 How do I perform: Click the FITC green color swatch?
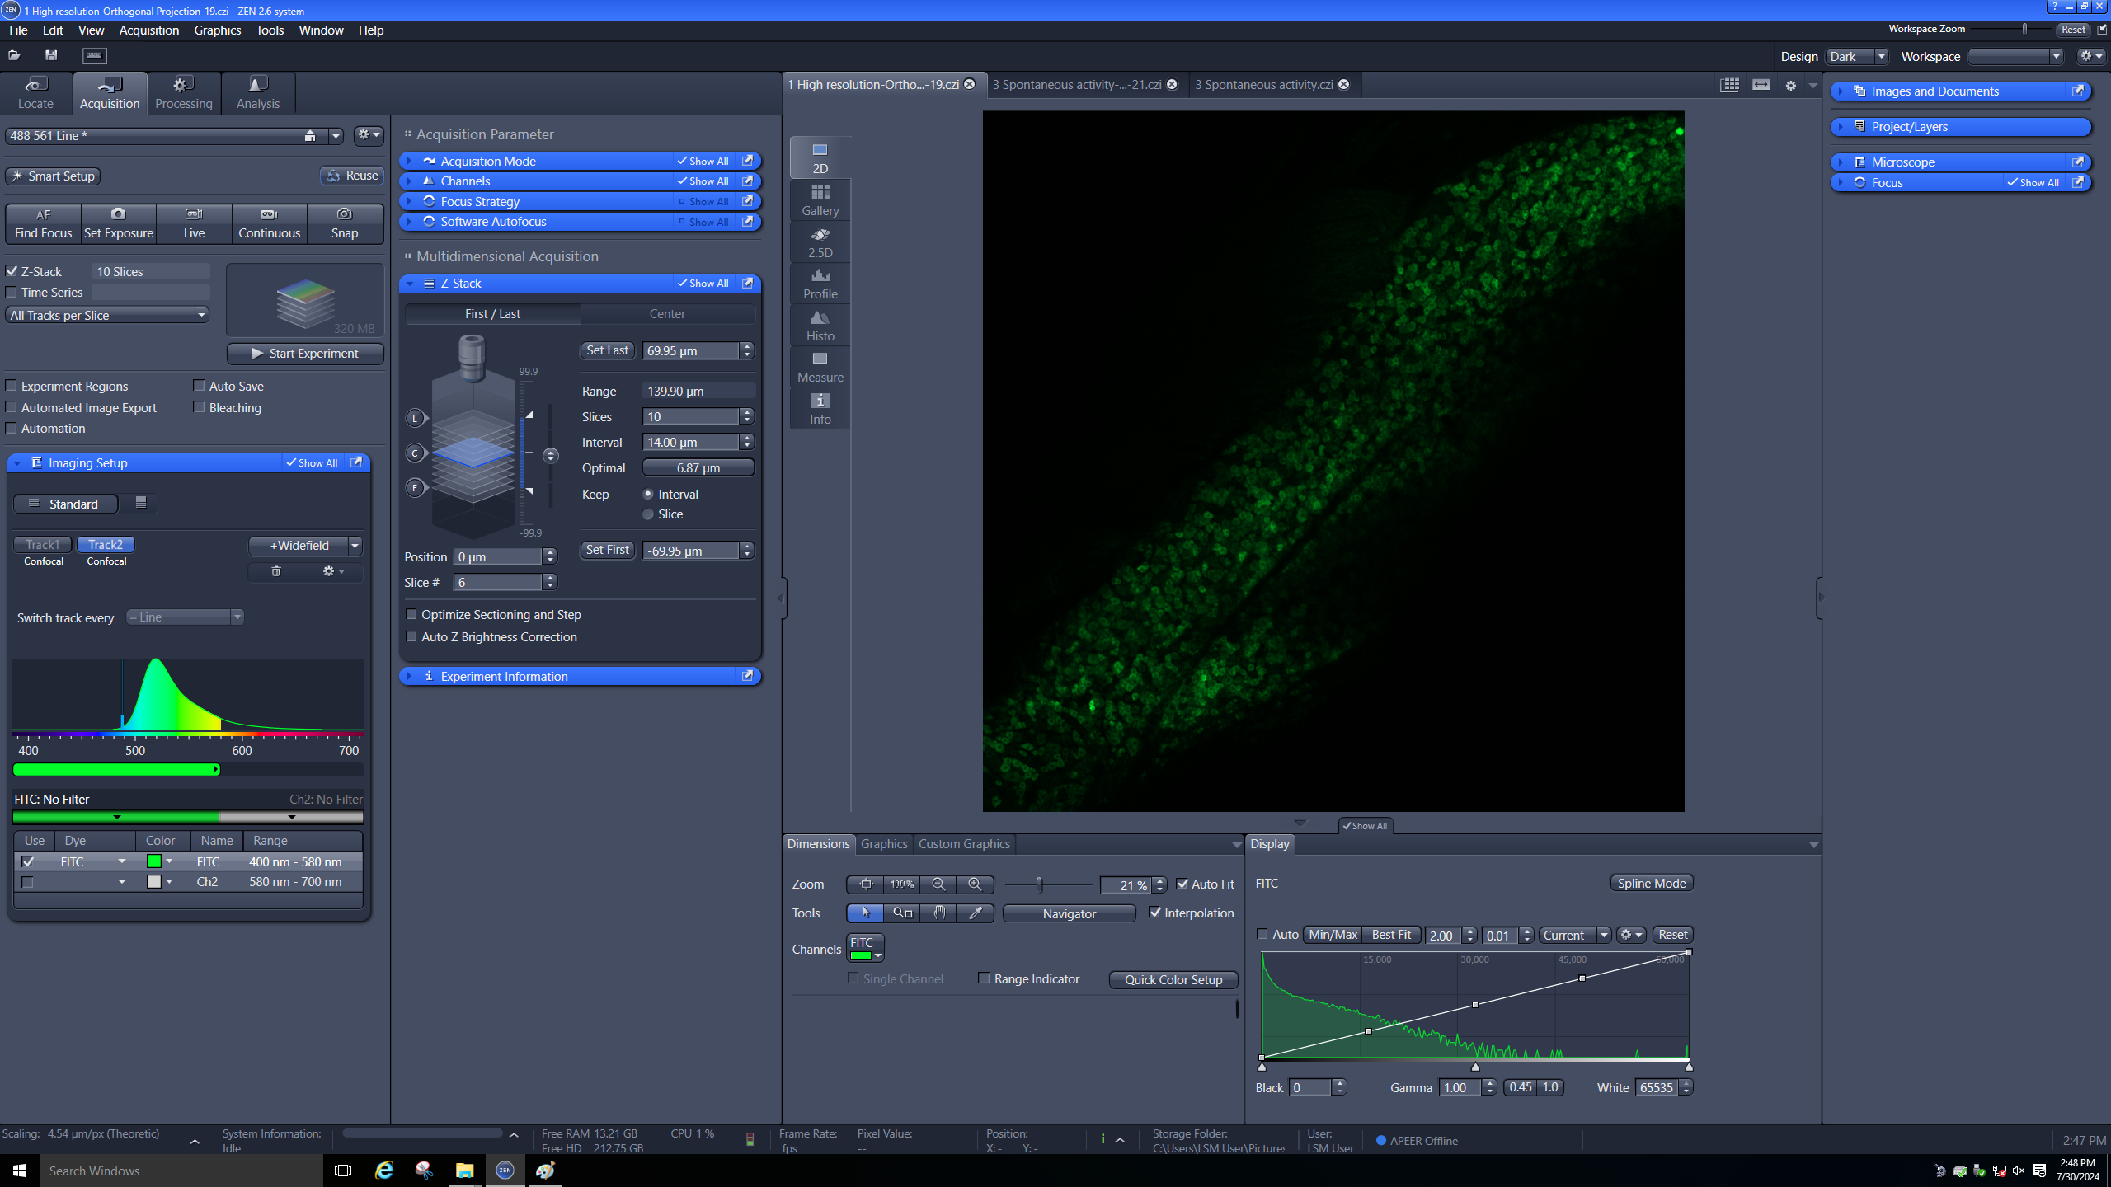click(x=153, y=861)
